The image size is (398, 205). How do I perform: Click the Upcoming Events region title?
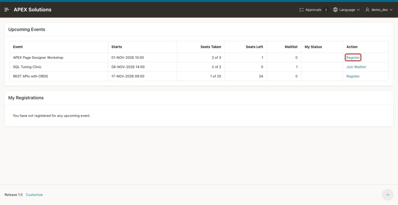pos(27,30)
